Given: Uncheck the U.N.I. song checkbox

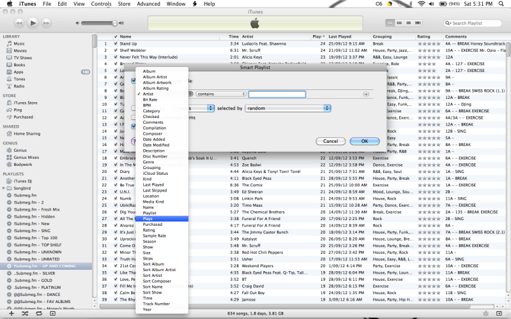Looking at the screenshot, I should [116, 192].
